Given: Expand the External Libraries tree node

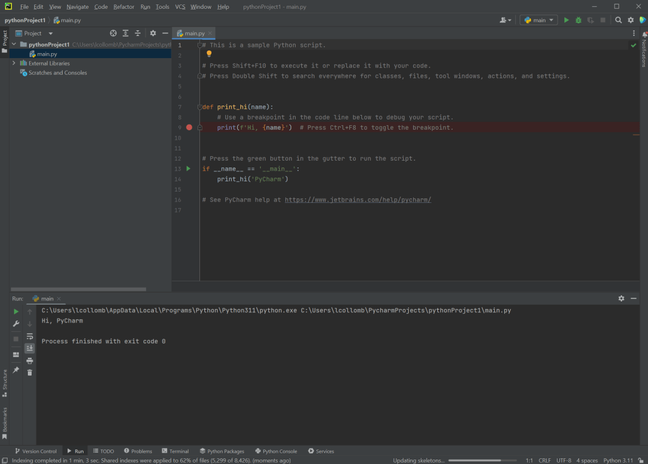Looking at the screenshot, I should pyautogui.click(x=14, y=63).
